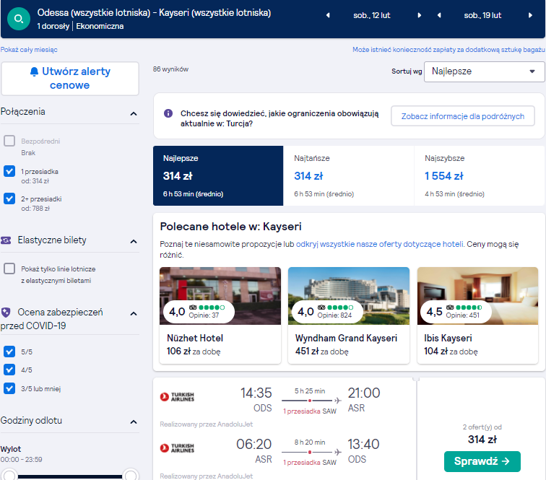Open Zobacz informacje dla podróżnych

[x=463, y=116]
